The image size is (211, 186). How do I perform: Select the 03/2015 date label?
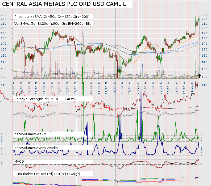tap(36, 88)
